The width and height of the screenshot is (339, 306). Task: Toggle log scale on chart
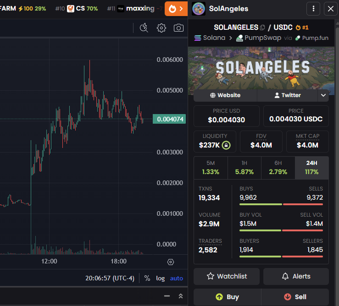pos(161,278)
